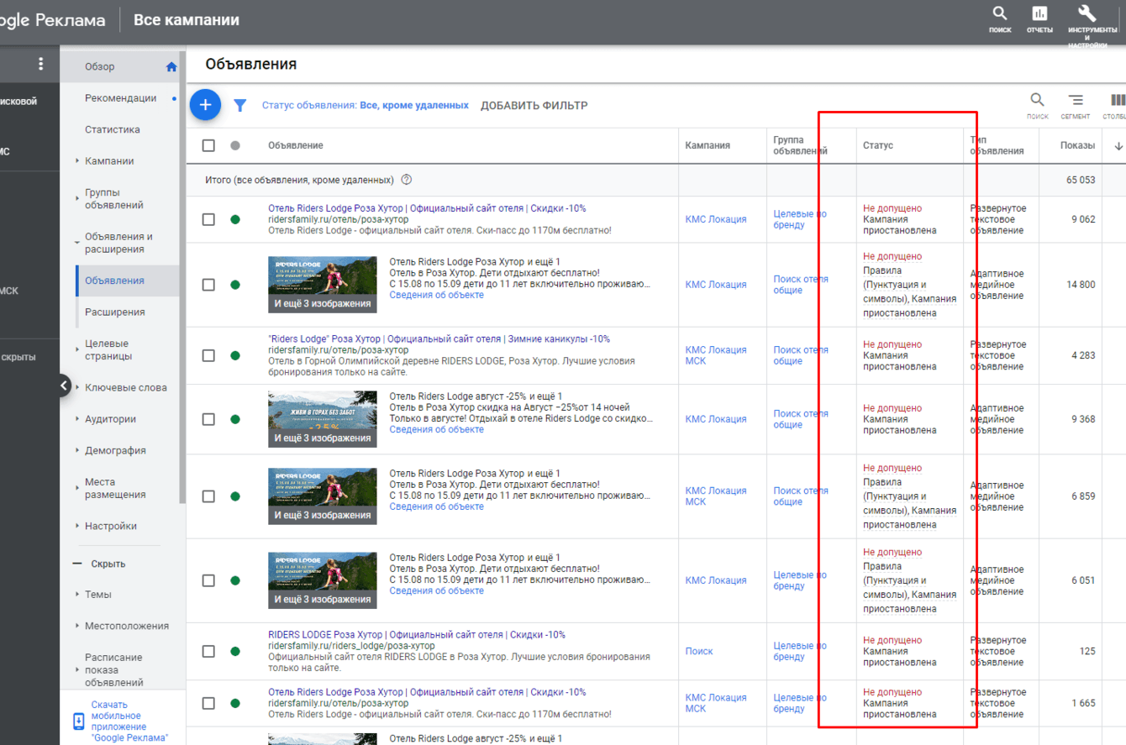The image size is (1126, 745).
Task: Open the first Сведения об объекте link
Action: click(436, 295)
